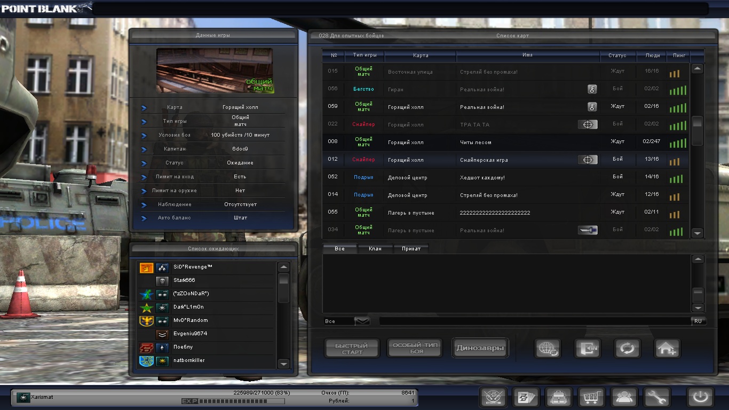Open the clan emblem button in the bottom bar
Screen dimensions: 729x410
coord(493,397)
